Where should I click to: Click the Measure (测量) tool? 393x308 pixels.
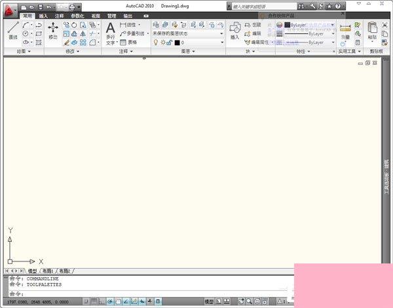click(x=345, y=31)
